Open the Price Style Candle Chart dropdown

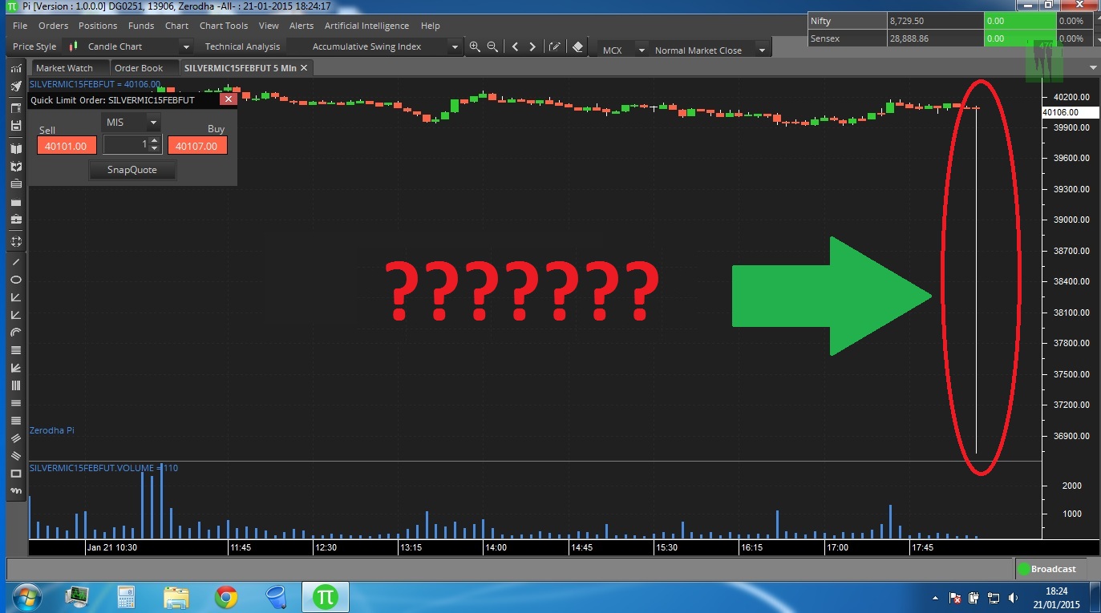pos(186,47)
